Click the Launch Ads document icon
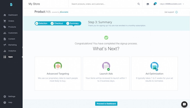The image size is (190, 108). coord(106,66)
